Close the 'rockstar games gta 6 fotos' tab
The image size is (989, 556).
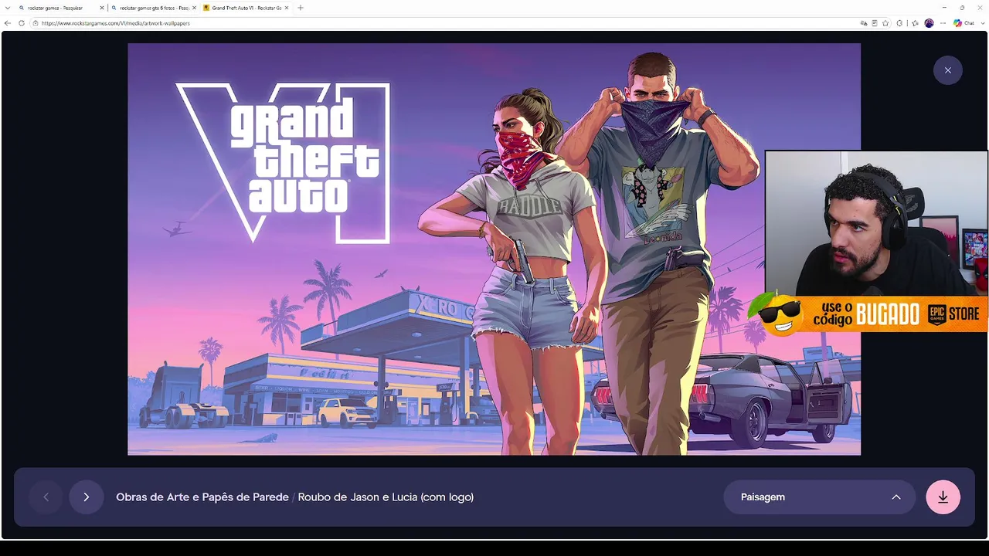(x=193, y=8)
